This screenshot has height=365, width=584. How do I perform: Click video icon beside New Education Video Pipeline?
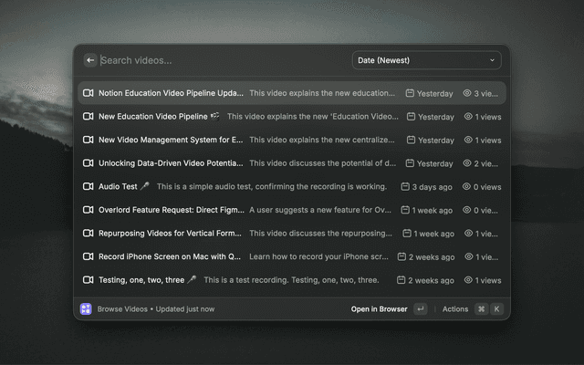(x=89, y=117)
